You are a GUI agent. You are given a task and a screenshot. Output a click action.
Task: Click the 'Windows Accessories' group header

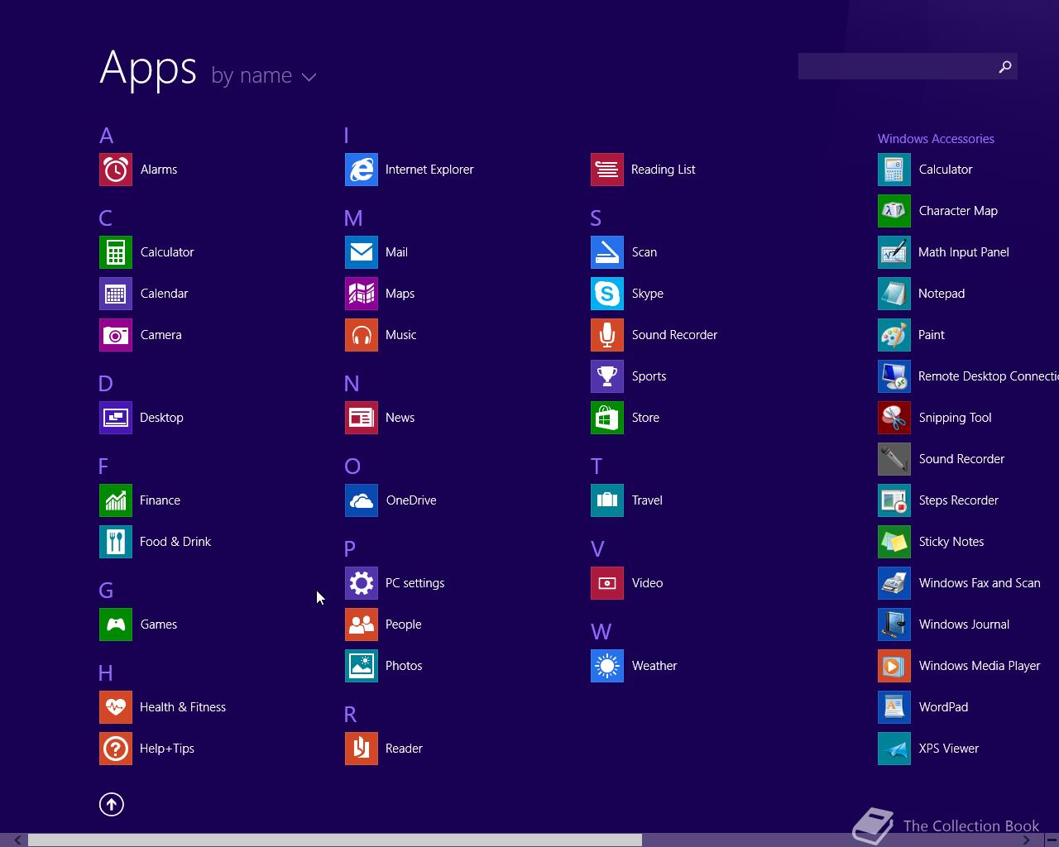click(936, 139)
